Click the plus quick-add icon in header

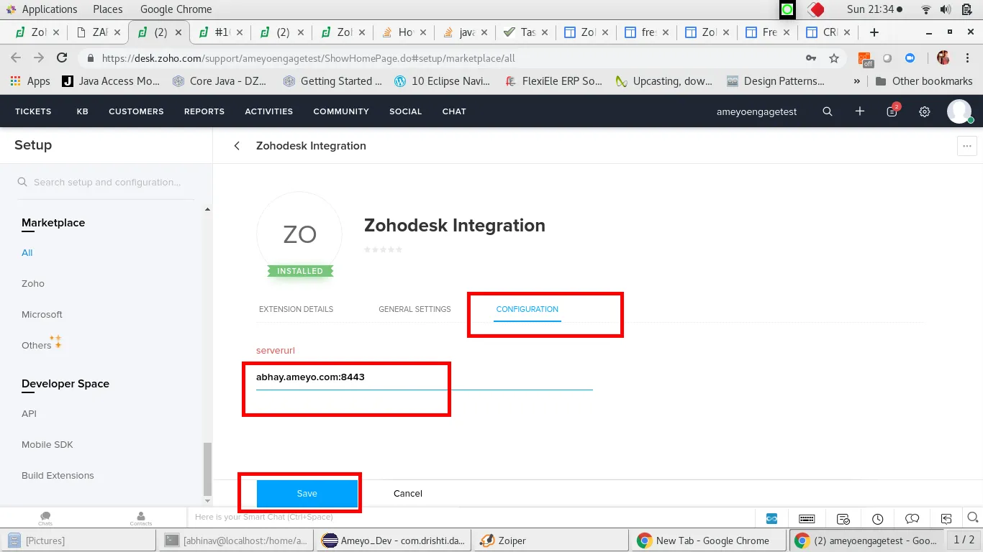860,111
